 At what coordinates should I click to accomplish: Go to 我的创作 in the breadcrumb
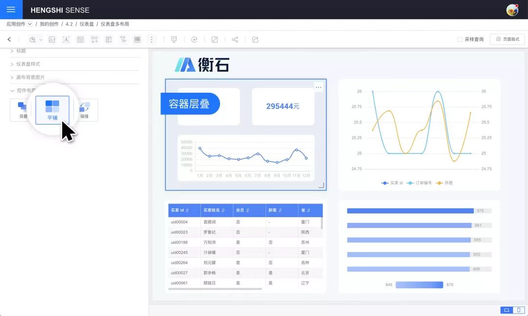[x=49, y=24]
